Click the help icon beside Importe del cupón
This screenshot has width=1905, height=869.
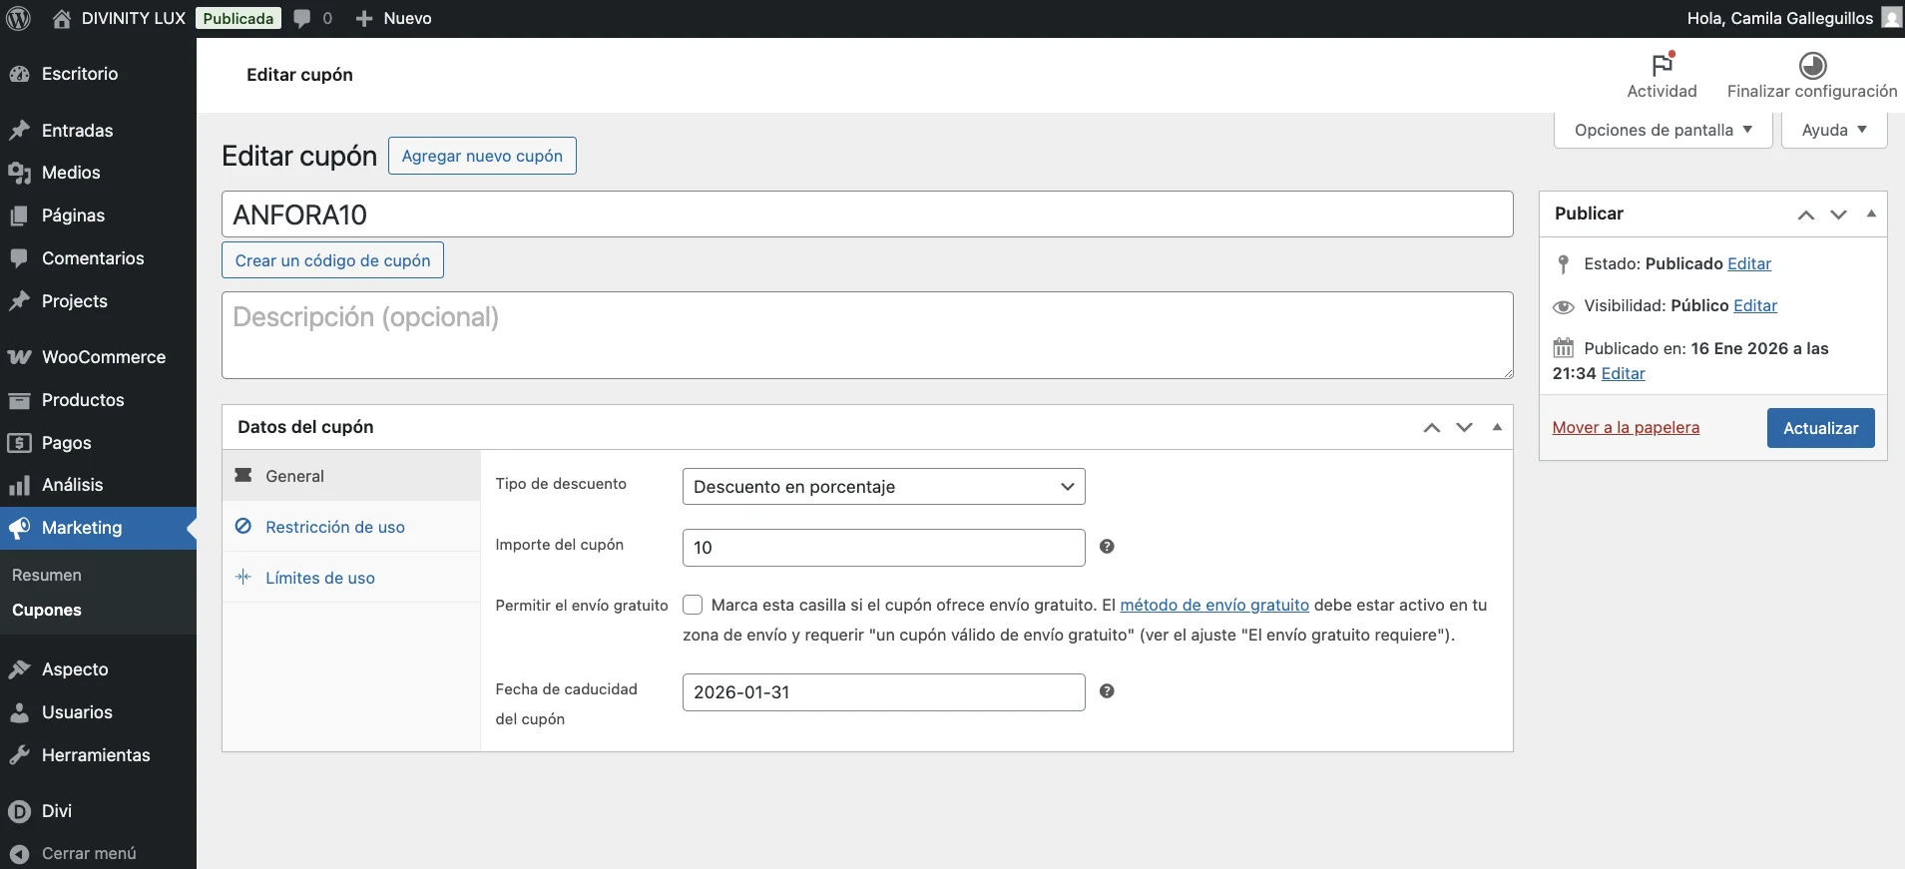pos(1107,547)
